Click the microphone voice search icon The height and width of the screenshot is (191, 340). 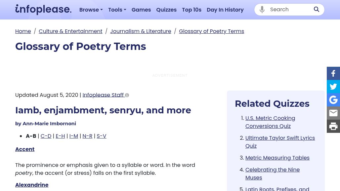(x=262, y=10)
